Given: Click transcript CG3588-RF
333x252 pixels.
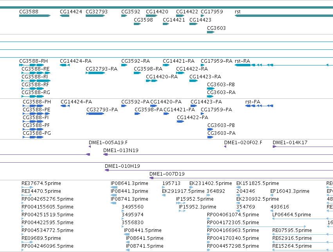Looking at the screenshot, I should pyautogui.click(x=35, y=85).
